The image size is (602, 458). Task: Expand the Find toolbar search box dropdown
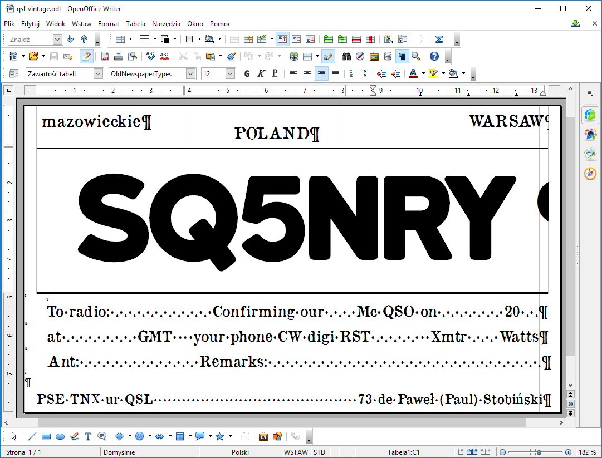57,39
